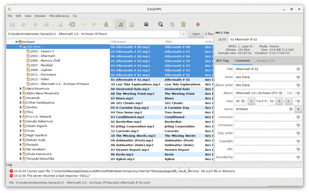
Task: Click the track number sequence button after Year
Action: (x=251, y=101)
